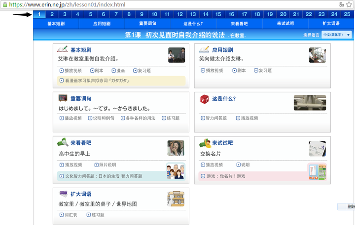Open the 扩大词语 menu item in blue bar

coord(331,24)
